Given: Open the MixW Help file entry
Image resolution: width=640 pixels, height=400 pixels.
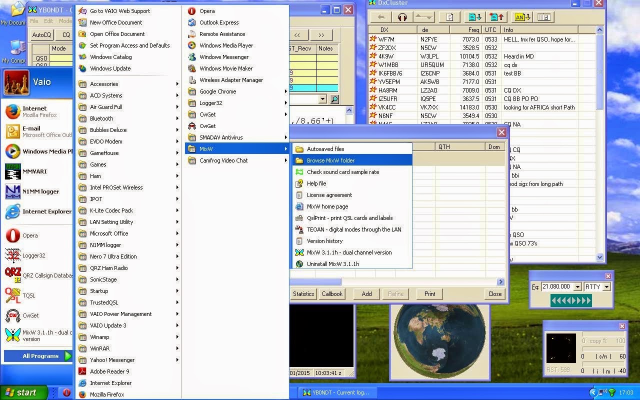Looking at the screenshot, I should point(352,183).
